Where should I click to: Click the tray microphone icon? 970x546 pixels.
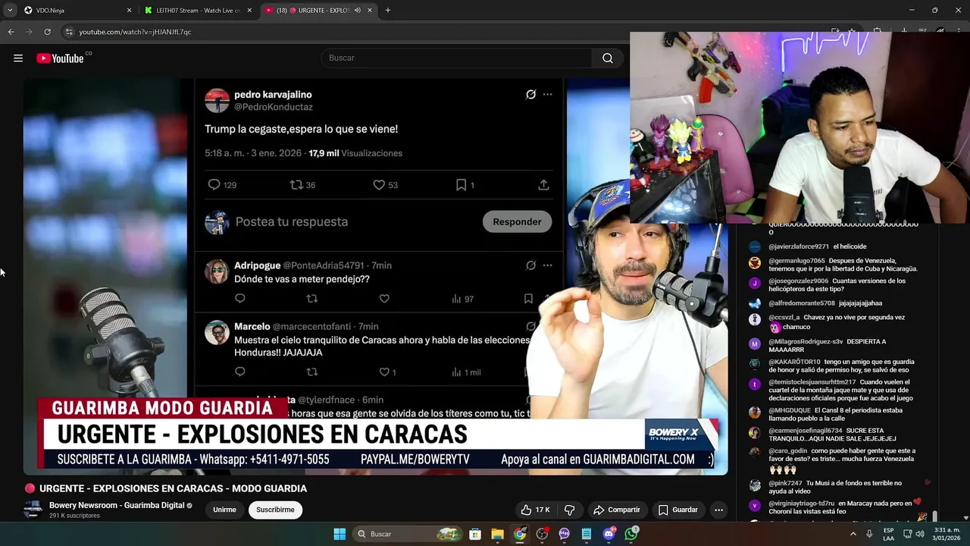(868, 534)
